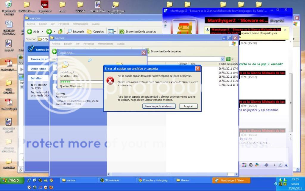Open Ayuda menu in Gamez window

(x=121, y=44)
